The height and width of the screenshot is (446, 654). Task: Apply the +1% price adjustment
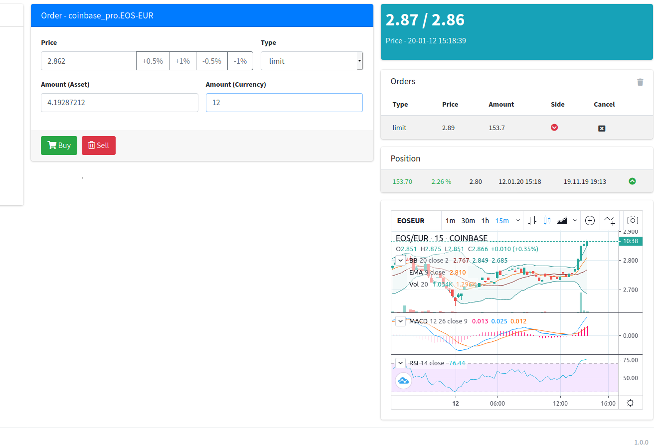coord(182,61)
